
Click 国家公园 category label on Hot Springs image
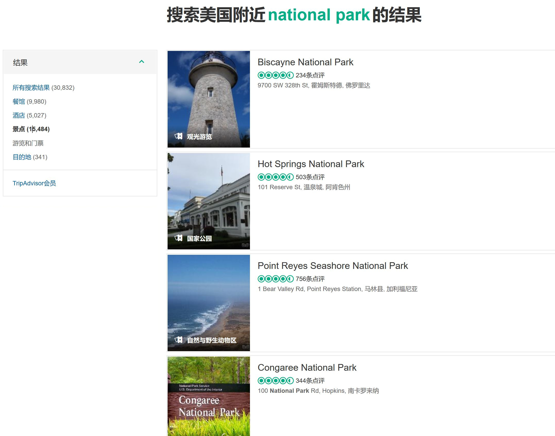point(199,239)
